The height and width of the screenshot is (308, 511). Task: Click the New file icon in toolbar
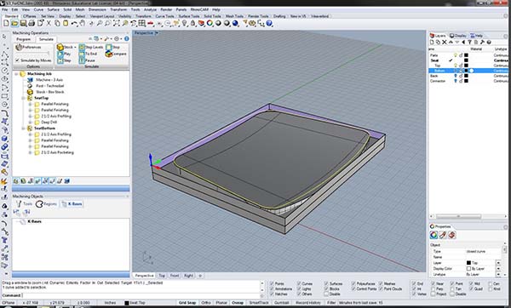6,24
